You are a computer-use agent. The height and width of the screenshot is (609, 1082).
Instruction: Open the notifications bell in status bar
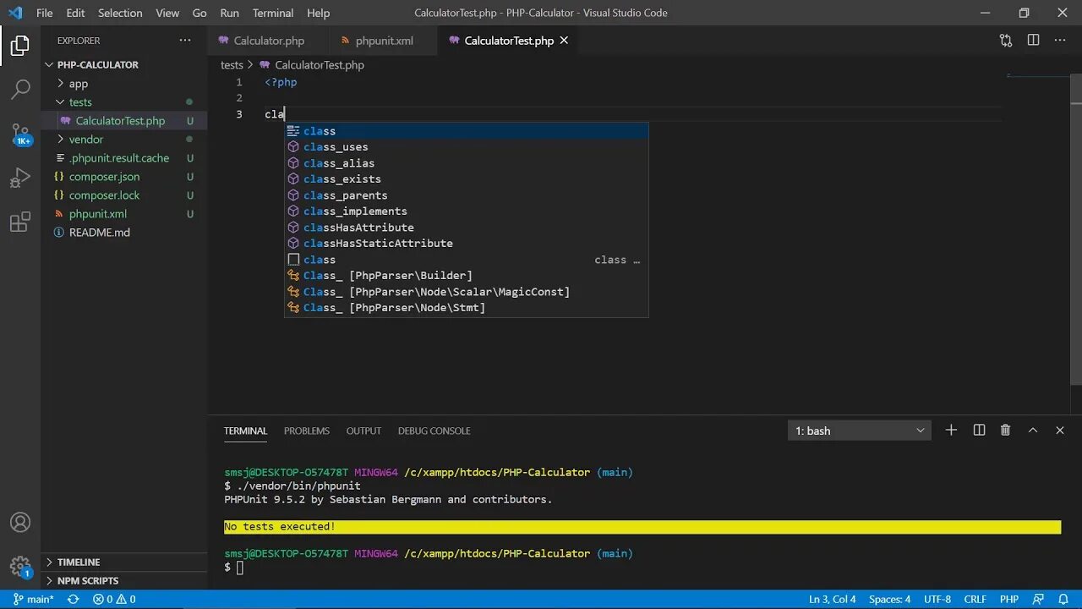coord(1063,599)
